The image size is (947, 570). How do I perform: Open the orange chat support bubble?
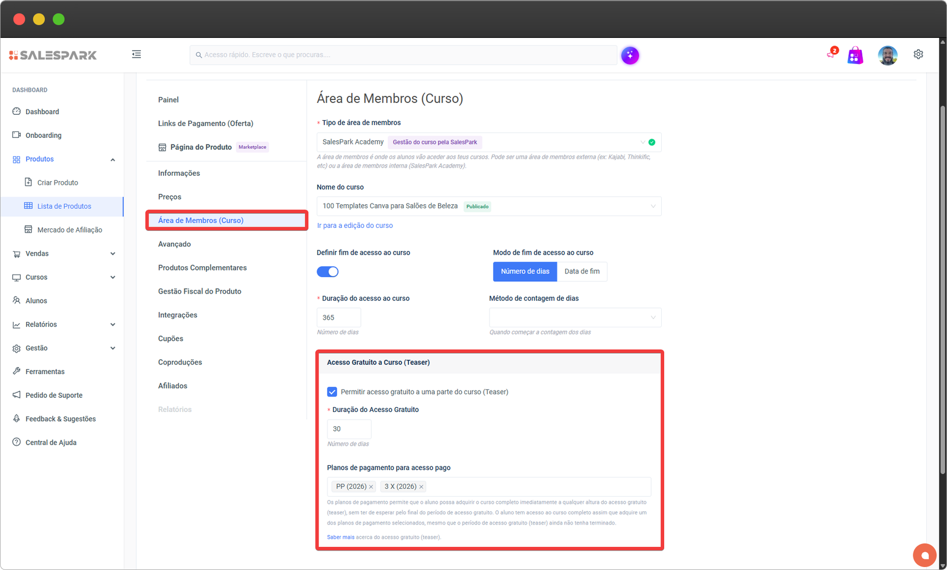[925, 555]
